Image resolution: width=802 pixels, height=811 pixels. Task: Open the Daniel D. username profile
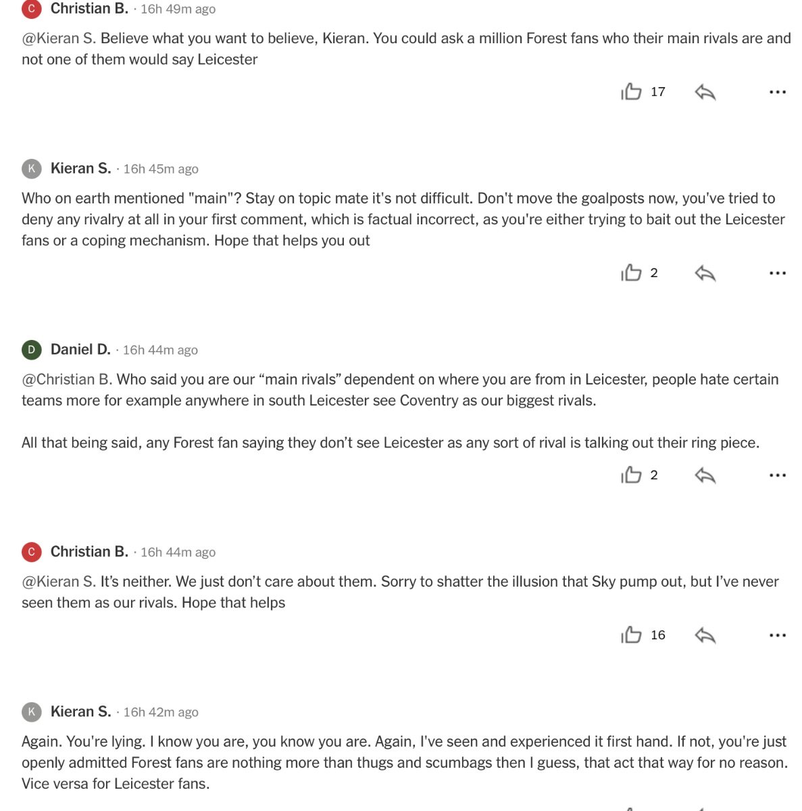[80, 349]
